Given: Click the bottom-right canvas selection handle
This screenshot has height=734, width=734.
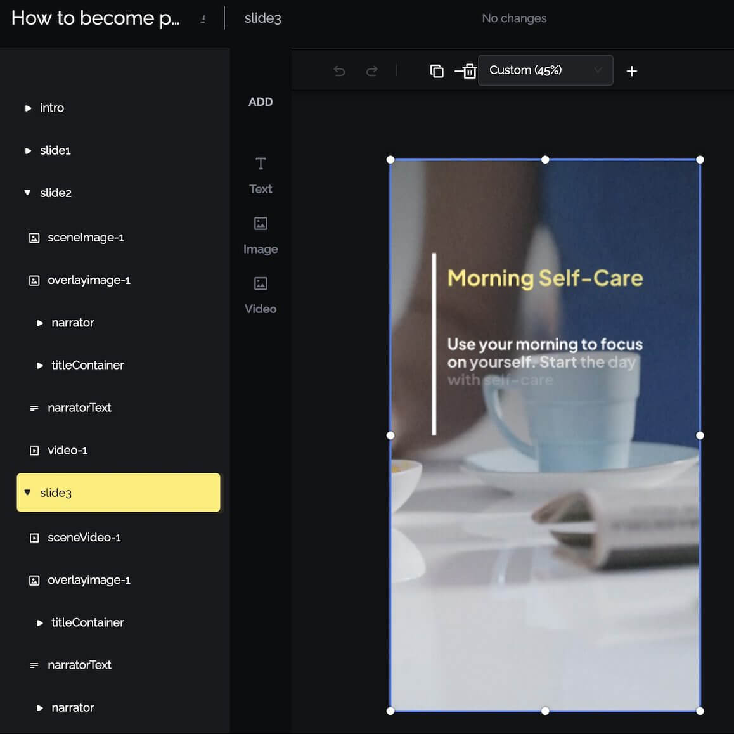Looking at the screenshot, I should [x=700, y=711].
